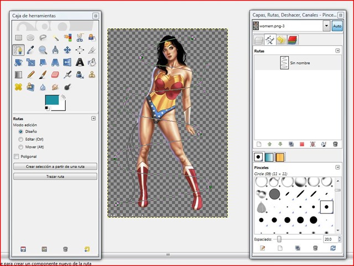Screen dimensions: 354x266
Task: Click 'Crear selección a partir de una ruta'
Action: pos(55,166)
